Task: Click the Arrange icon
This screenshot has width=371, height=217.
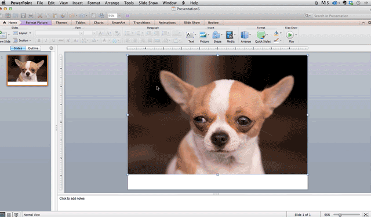Action: tap(245, 35)
